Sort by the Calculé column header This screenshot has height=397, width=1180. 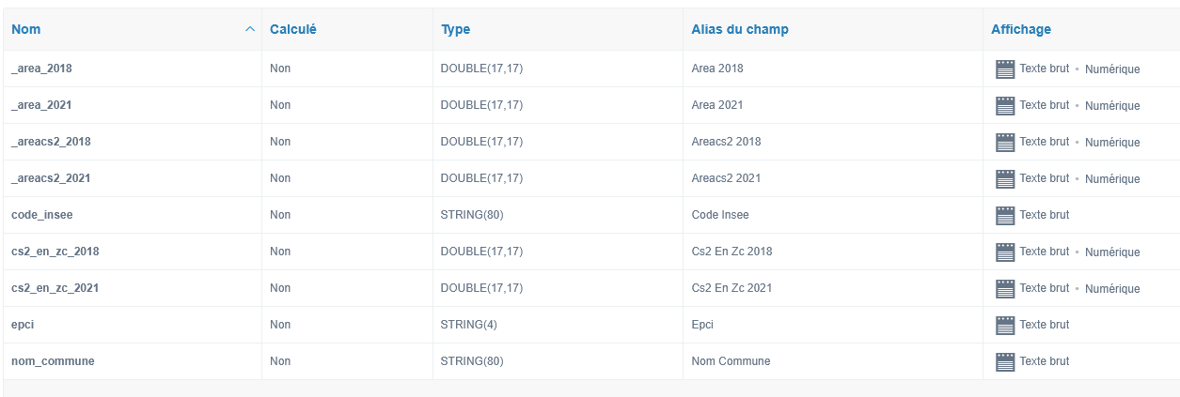click(x=293, y=29)
